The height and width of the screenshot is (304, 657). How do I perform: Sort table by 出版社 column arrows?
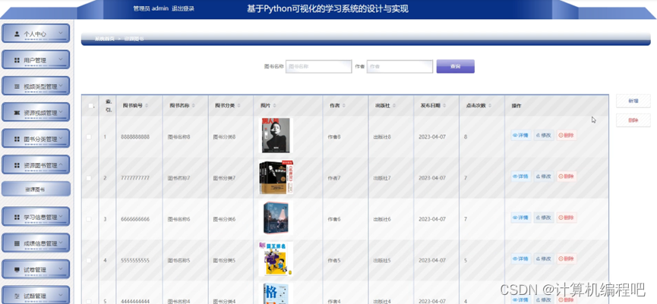(x=394, y=106)
